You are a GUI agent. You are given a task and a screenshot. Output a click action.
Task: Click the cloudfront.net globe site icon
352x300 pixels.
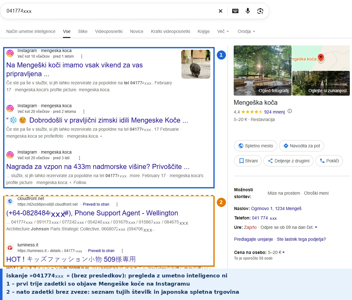pyautogui.click(x=10, y=201)
